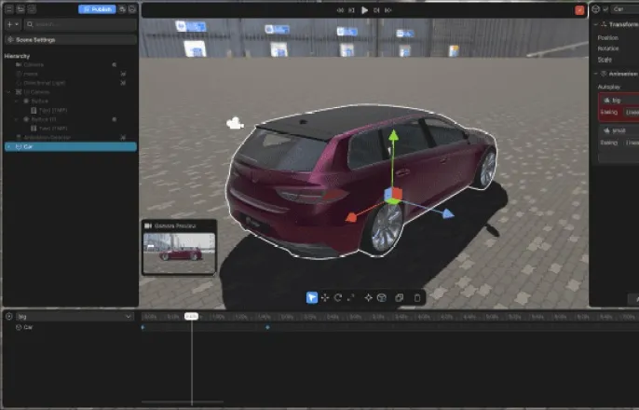This screenshot has width=639, height=410.
Task: Publish the scene
Action: (97, 9)
